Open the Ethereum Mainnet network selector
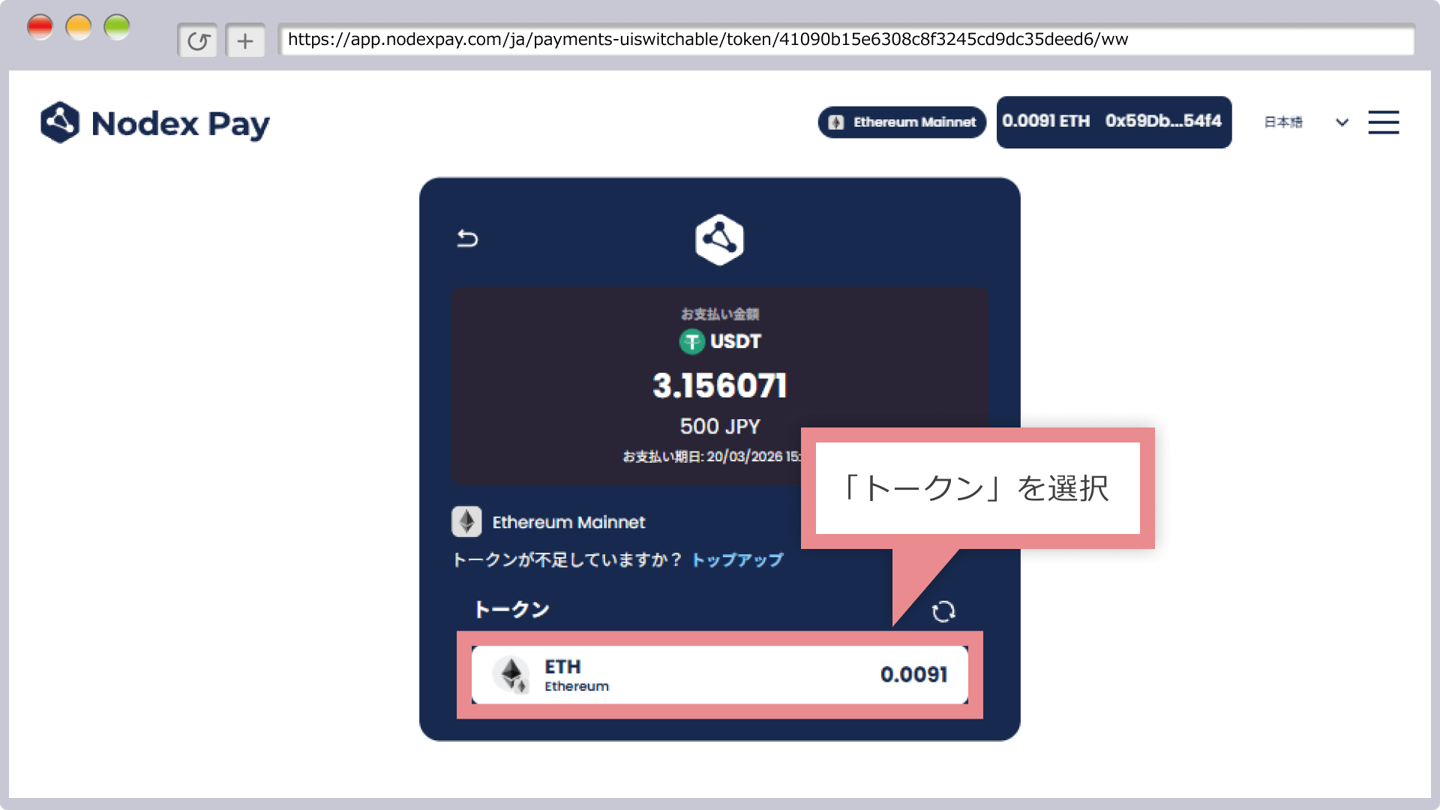Viewport: 1440px width, 810px height. [901, 122]
